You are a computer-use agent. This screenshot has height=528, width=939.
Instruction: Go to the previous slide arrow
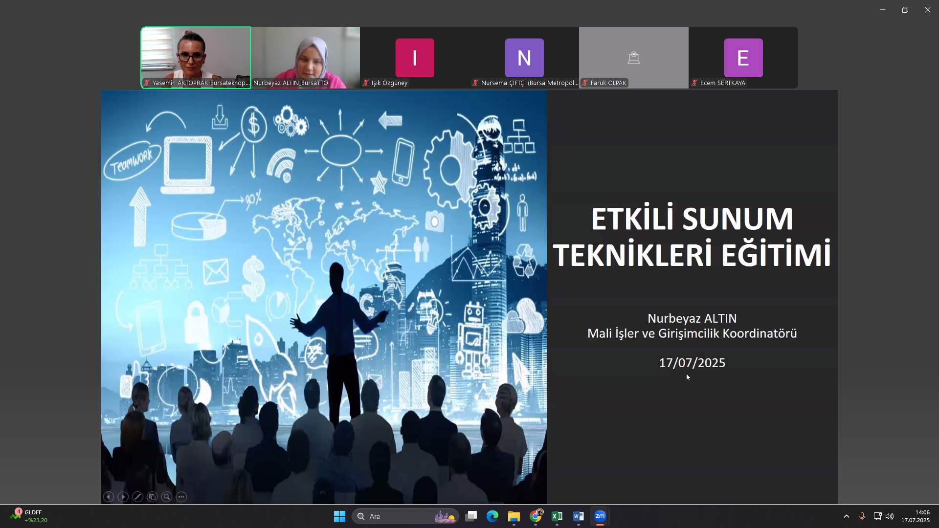point(109,497)
